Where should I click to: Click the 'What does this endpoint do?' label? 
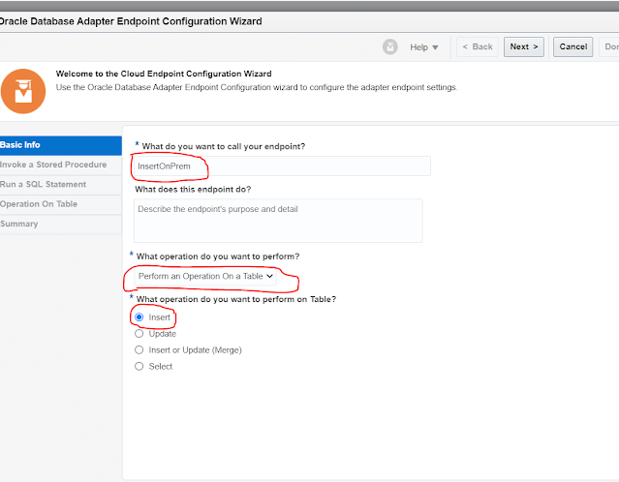tap(193, 190)
